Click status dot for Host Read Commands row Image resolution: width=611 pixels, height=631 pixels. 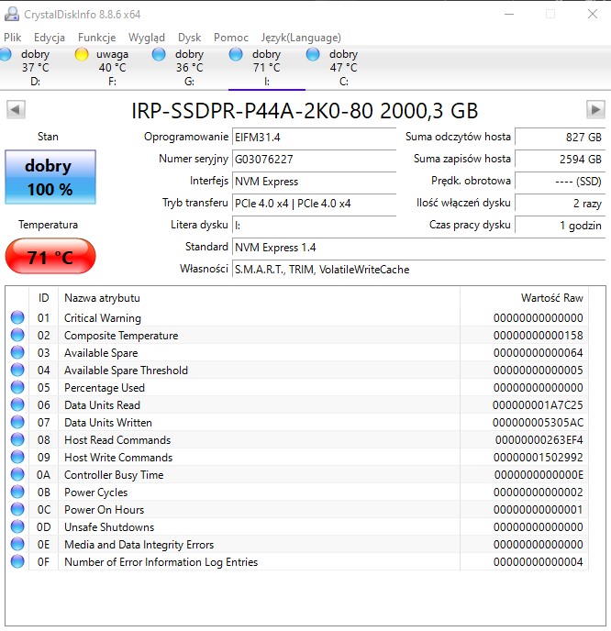click(17, 439)
